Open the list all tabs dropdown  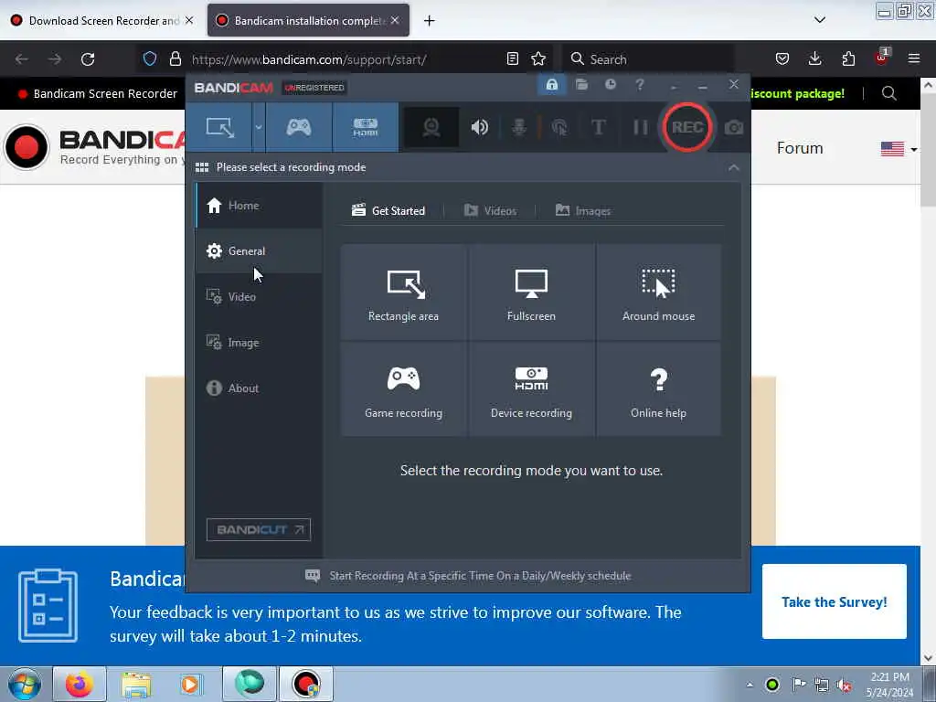click(820, 20)
